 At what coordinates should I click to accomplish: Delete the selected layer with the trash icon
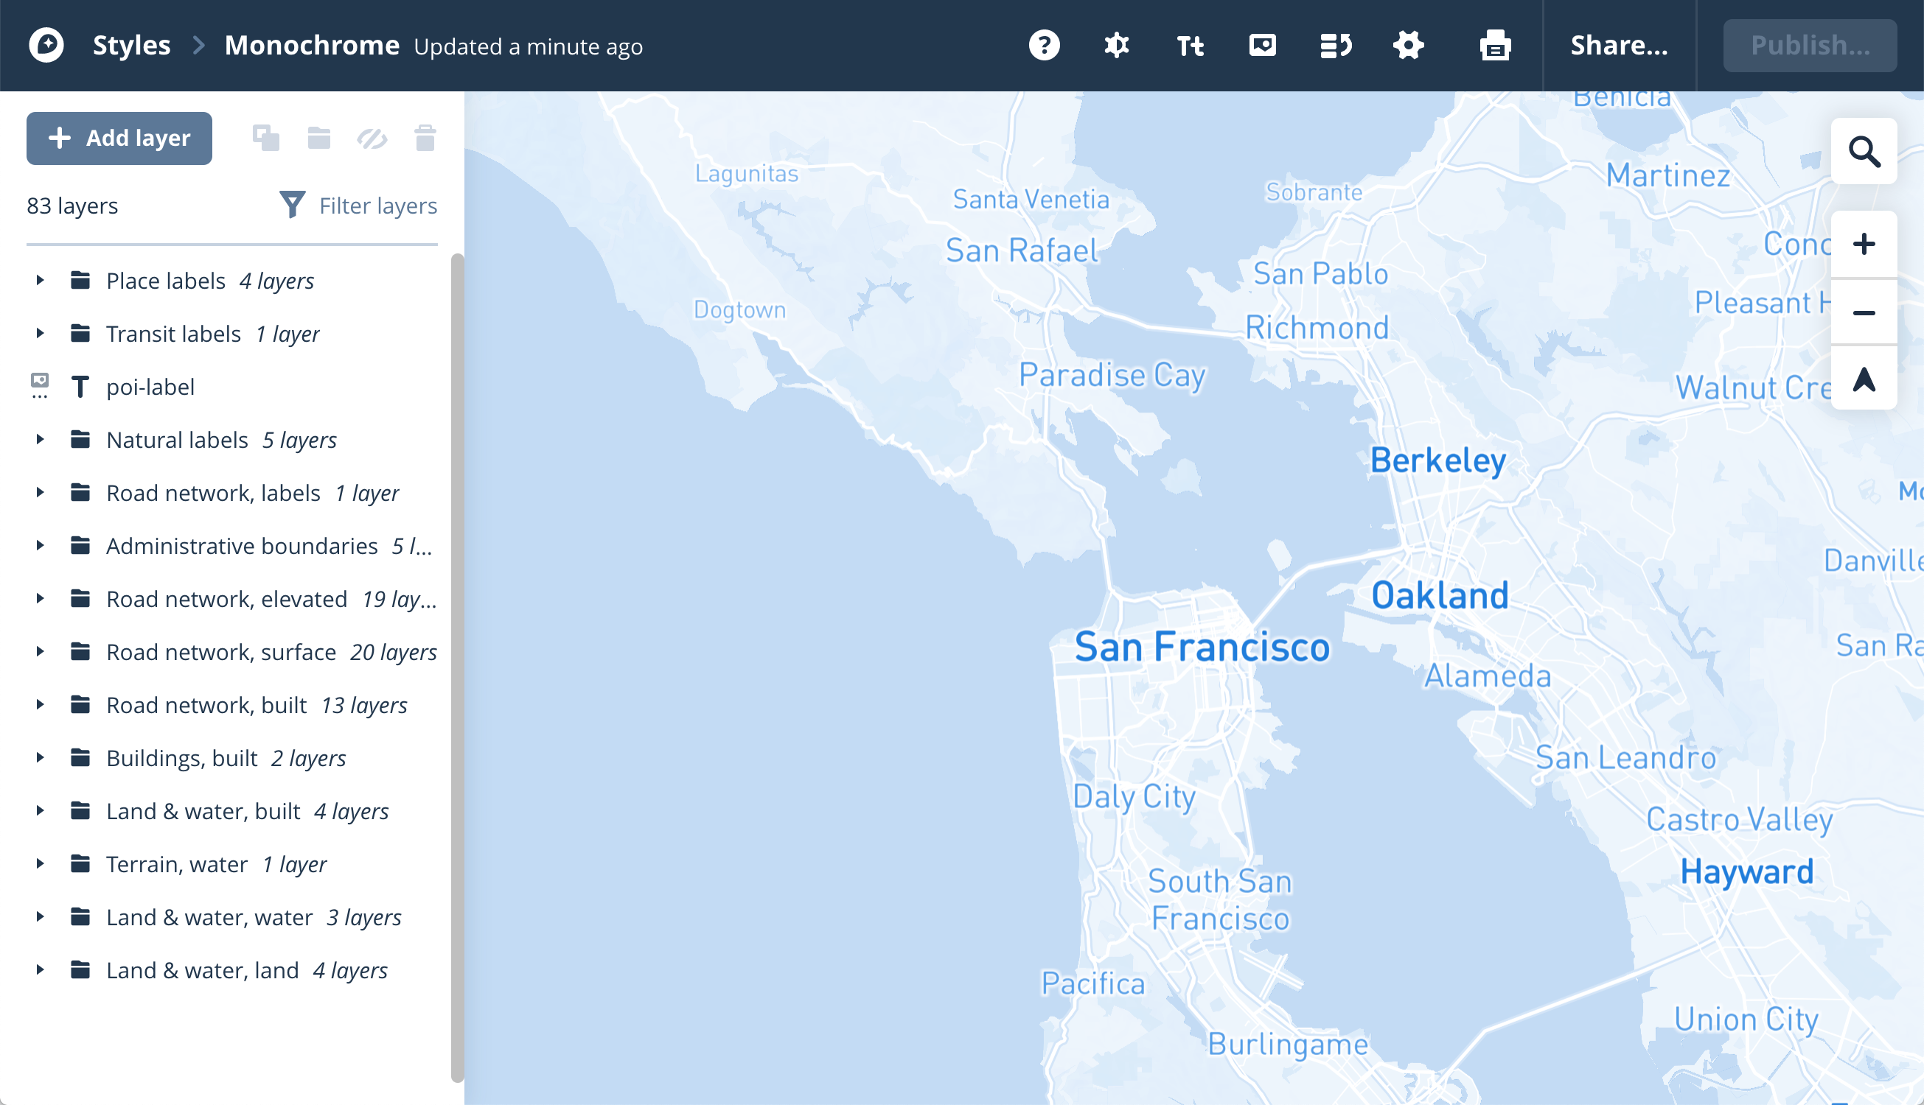click(x=425, y=138)
